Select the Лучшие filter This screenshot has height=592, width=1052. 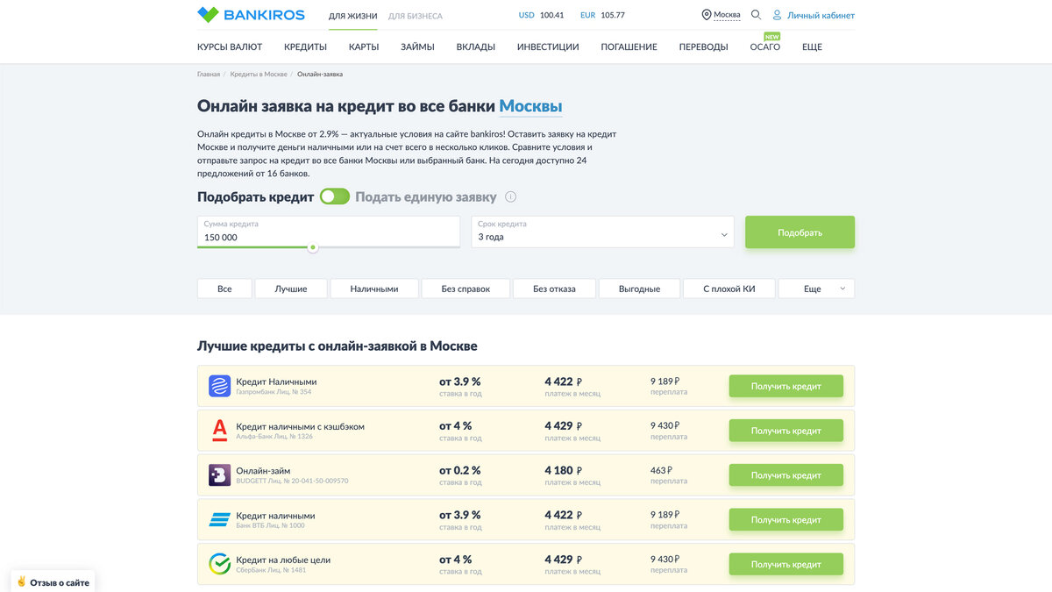(x=291, y=289)
